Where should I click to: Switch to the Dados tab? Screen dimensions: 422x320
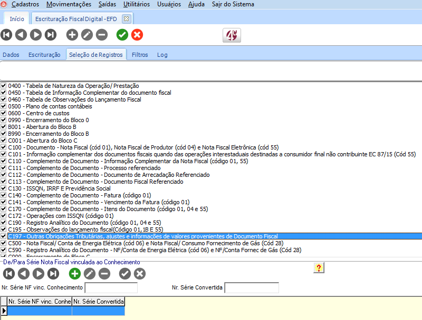(x=11, y=55)
